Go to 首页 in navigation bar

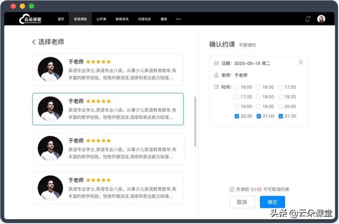coord(61,19)
